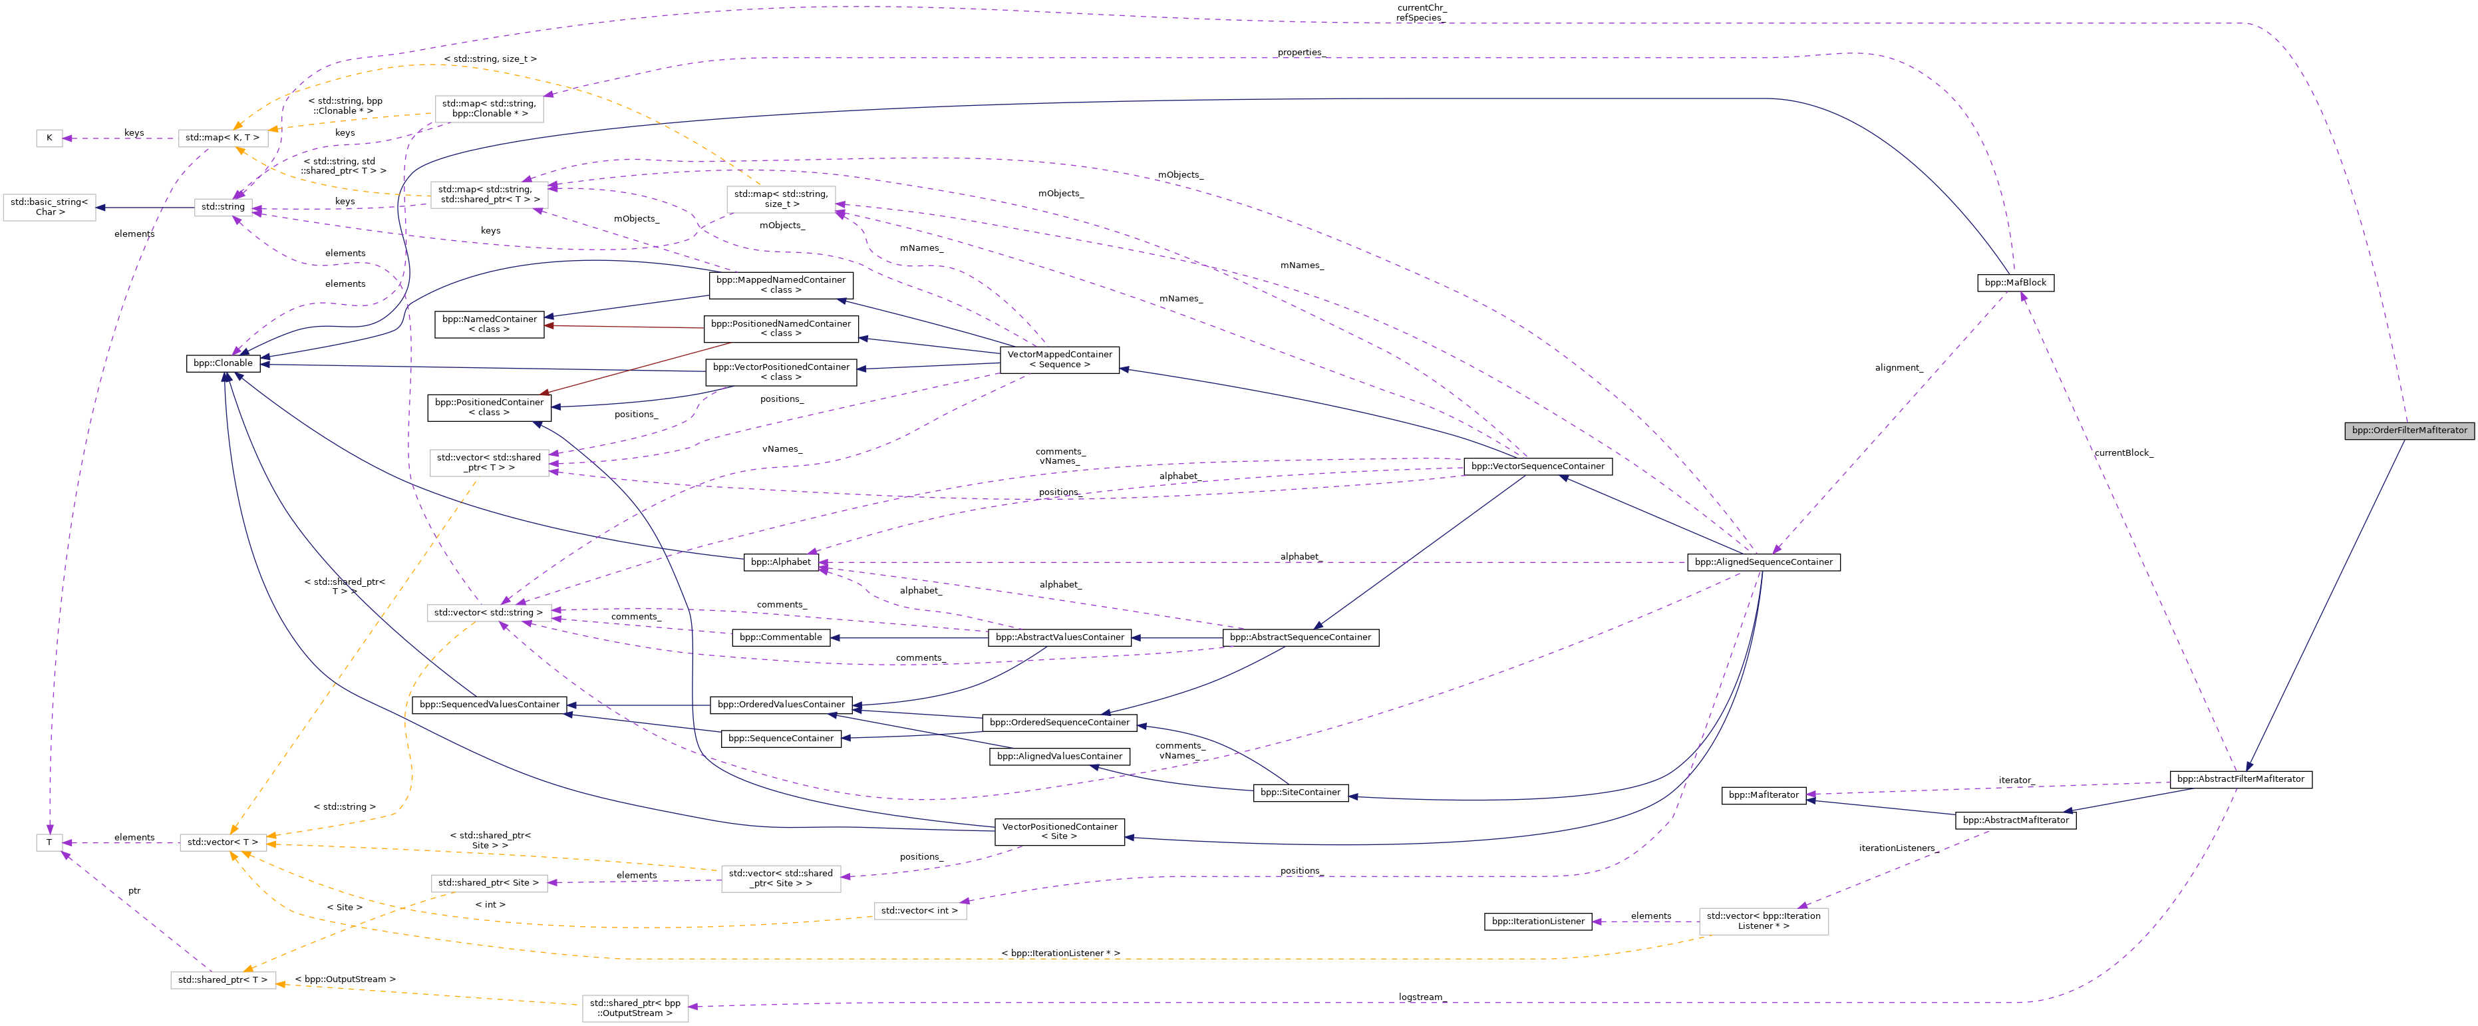Select the bpp::SiteContainer node

coord(1300,793)
